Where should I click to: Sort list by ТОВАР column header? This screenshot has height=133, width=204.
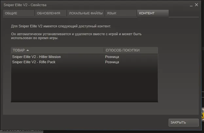coord(57,50)
